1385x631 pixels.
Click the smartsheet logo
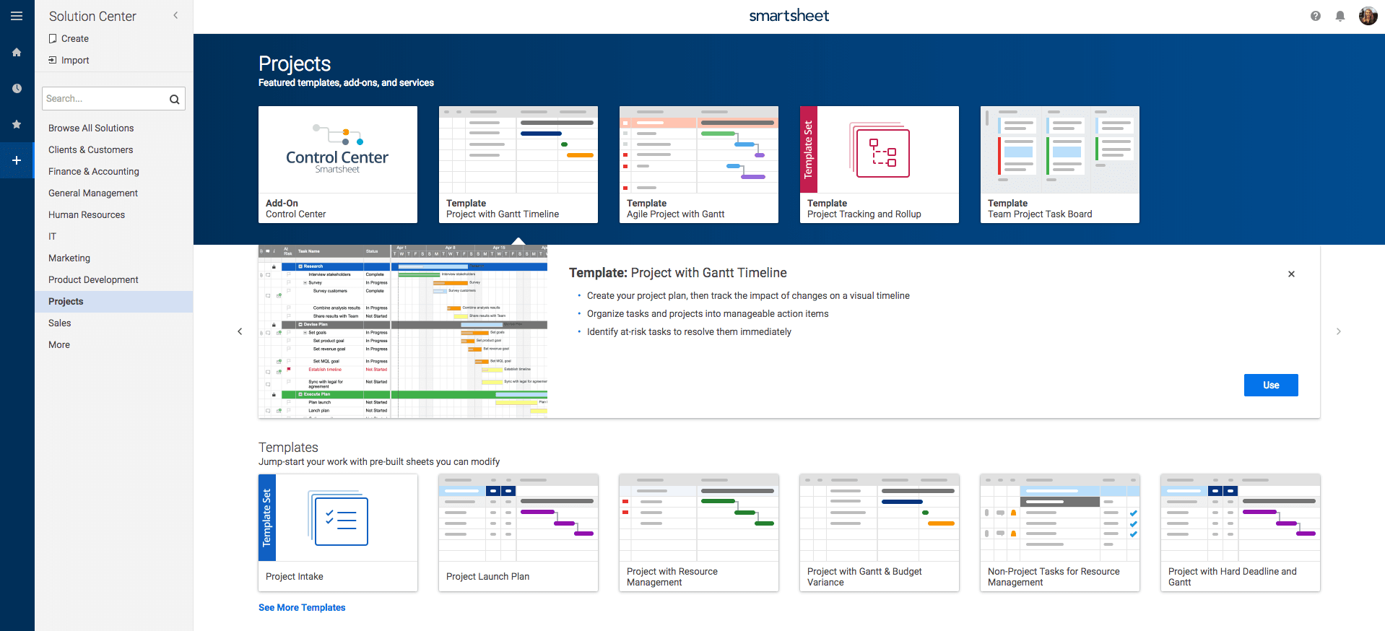click(x=789, y=16)
